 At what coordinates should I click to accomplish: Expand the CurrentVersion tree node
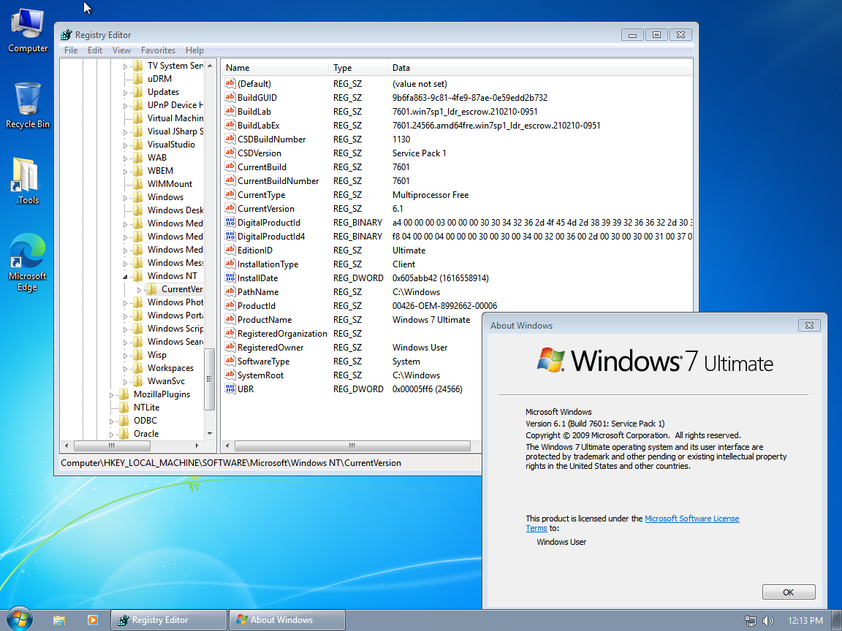point(139,290)
